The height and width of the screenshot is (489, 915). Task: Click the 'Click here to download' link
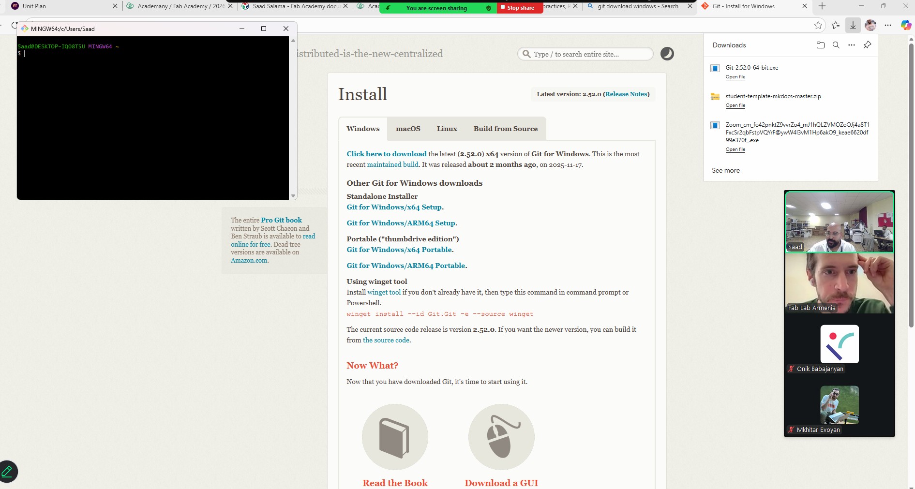pos(387,154)
